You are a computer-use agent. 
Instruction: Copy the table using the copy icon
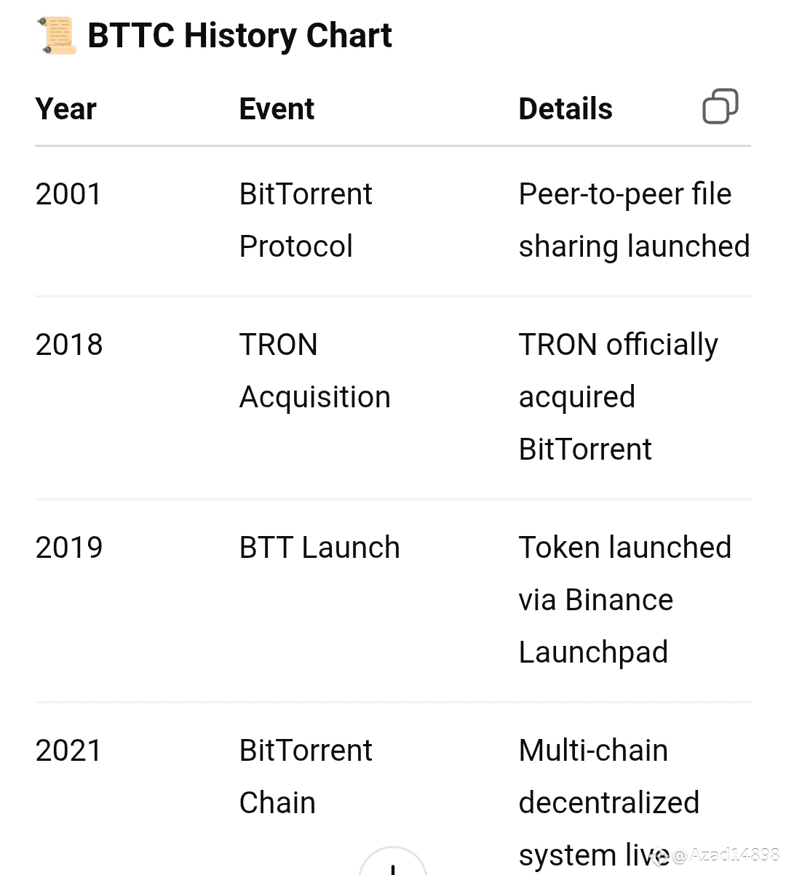click(720, 106)
